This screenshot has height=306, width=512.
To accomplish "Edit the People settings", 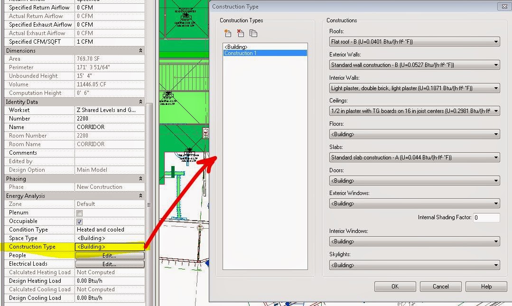I will (x=110, y=255).
